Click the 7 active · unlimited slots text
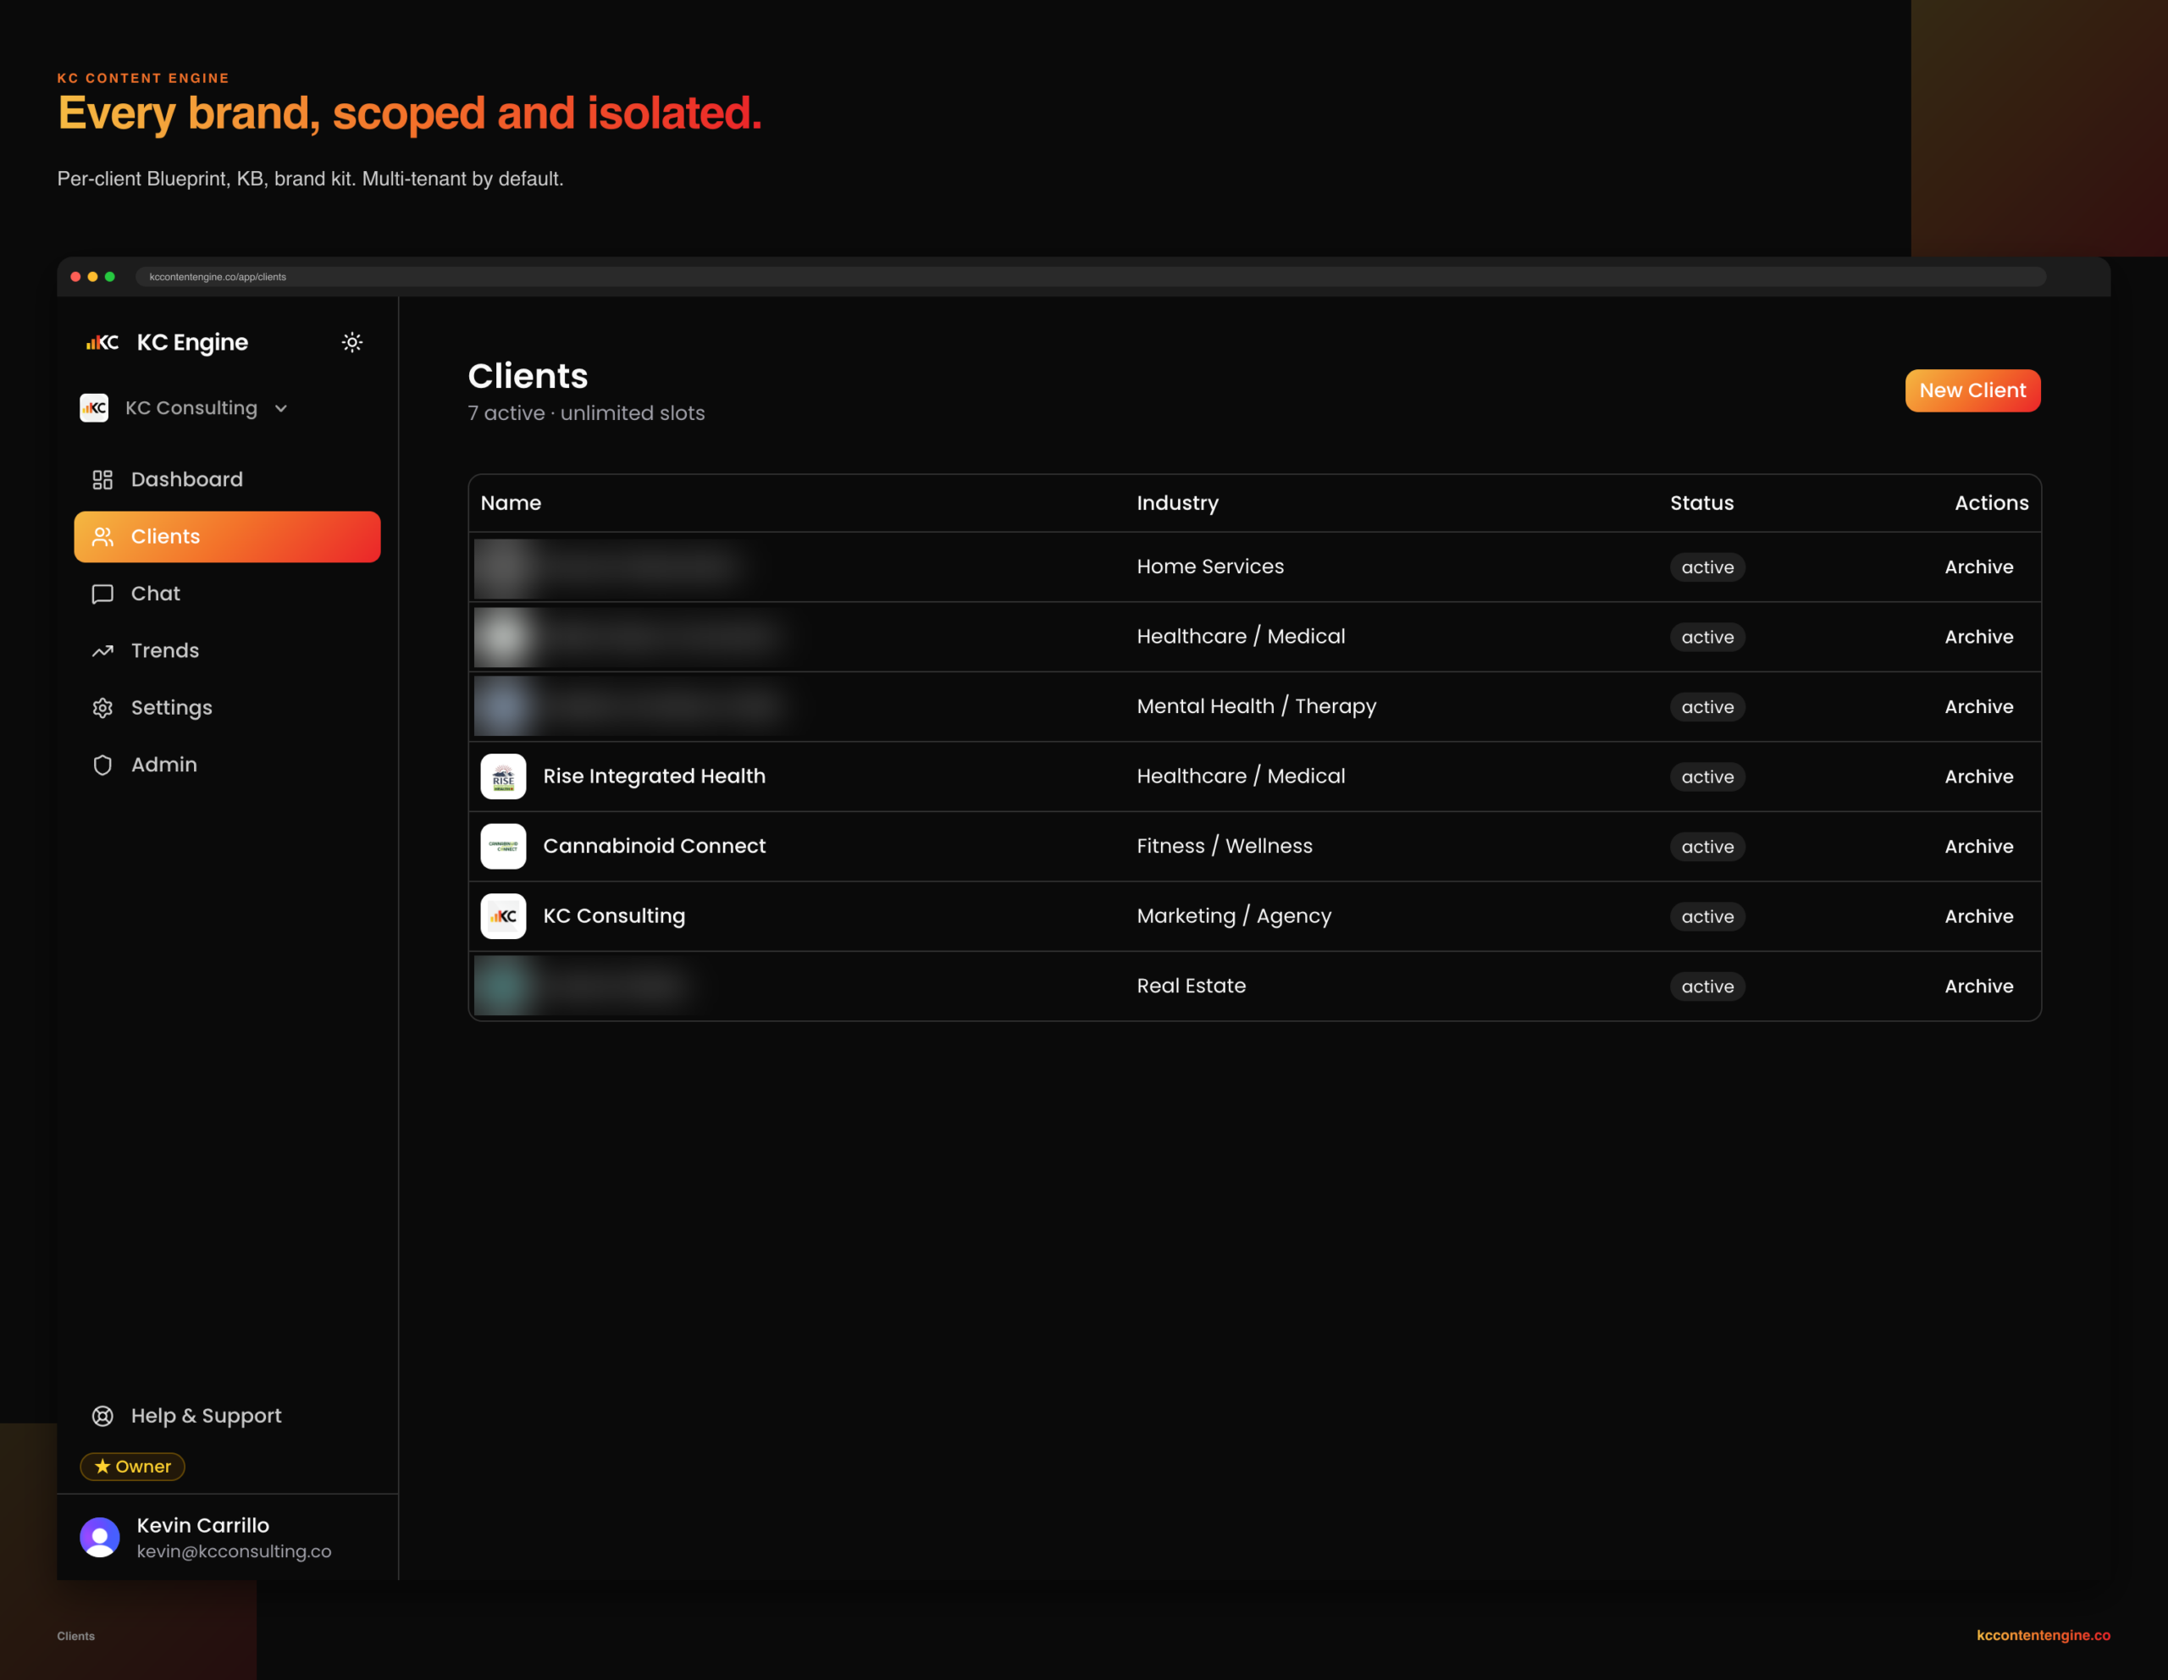 tap(586, 413)
